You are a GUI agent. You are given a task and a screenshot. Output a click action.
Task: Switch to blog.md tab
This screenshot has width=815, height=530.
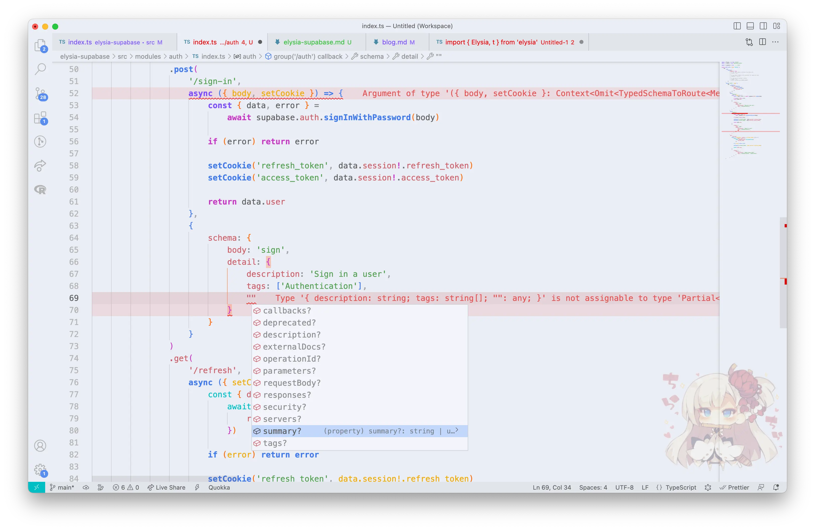tap(397, 42)
